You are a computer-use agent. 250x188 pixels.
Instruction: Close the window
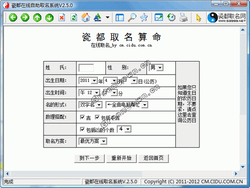239,4
